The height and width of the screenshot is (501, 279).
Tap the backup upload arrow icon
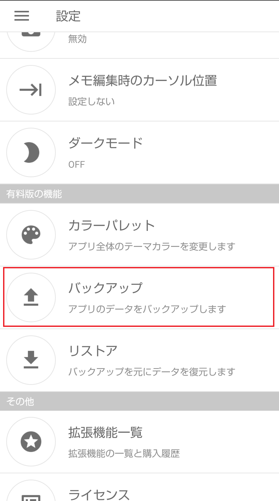[x=31, y=297]
